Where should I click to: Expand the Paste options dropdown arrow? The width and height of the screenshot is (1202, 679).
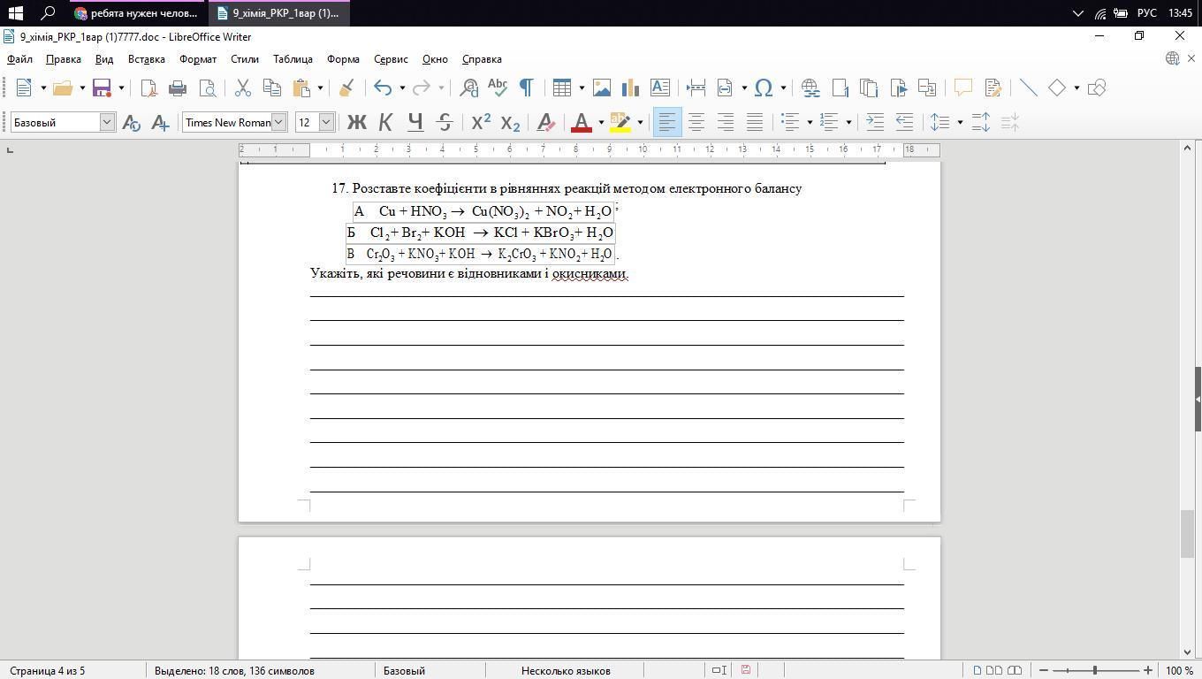pyautogui.click(x=320, y=88)
